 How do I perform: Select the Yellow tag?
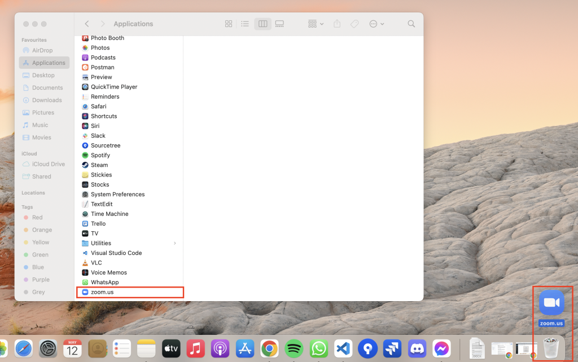pos(44,242)
